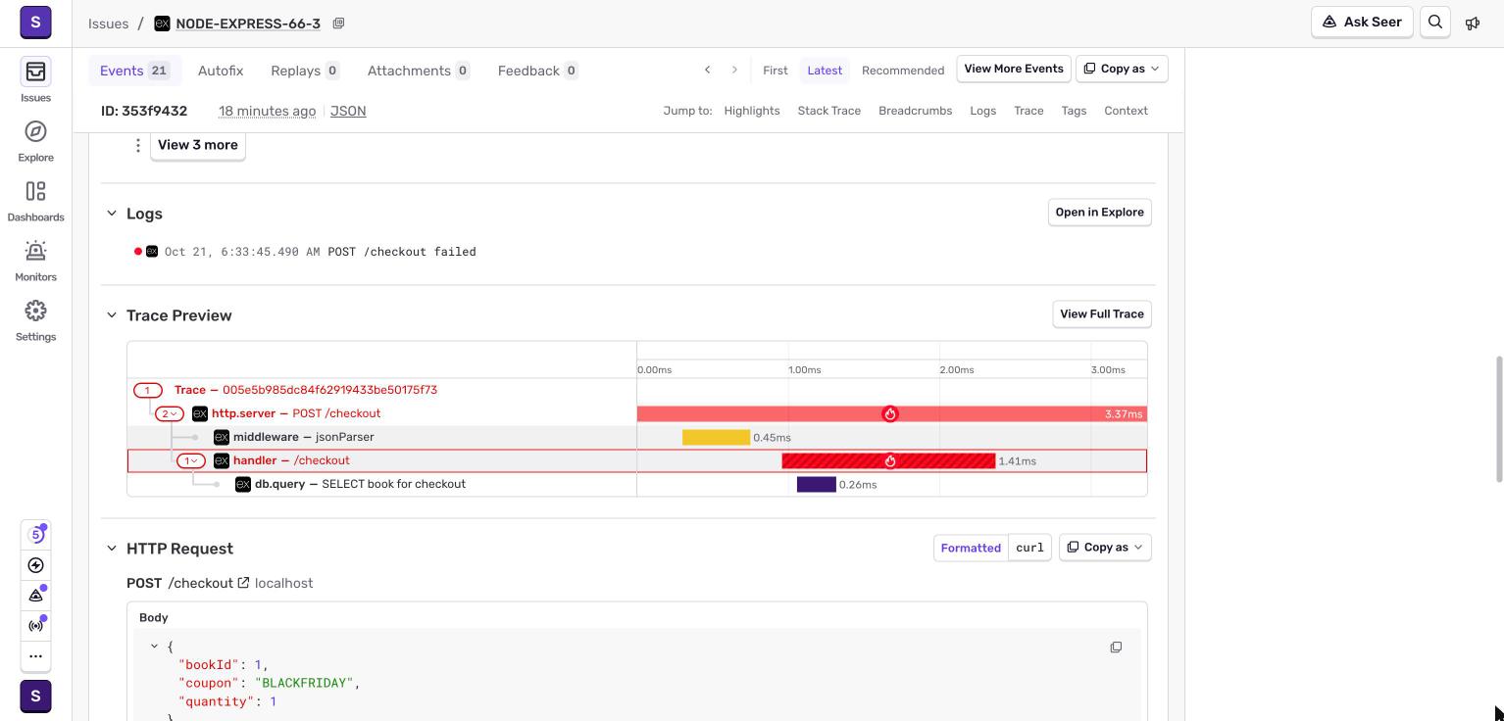The width and height of the screenshot is (1504, 721).
Task: Click the yellow middleware jsonParser span bar
Action: [716, 438]
